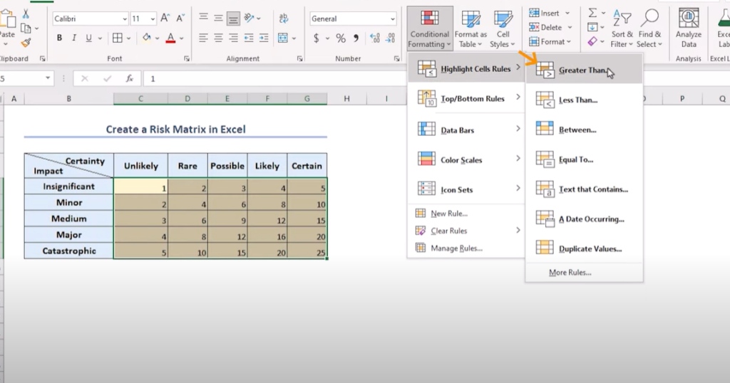730x383 pixels.
Task: Click Wrap Text icon
Action: (284, 18)
